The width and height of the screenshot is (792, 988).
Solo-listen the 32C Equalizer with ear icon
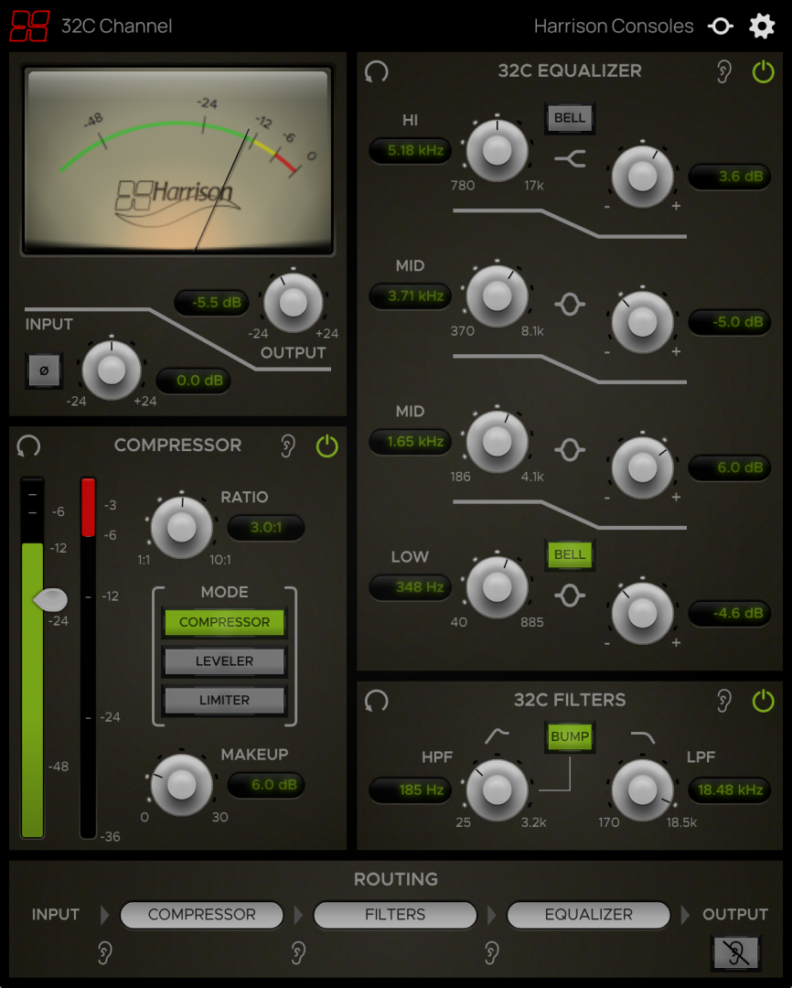[724, 71]
